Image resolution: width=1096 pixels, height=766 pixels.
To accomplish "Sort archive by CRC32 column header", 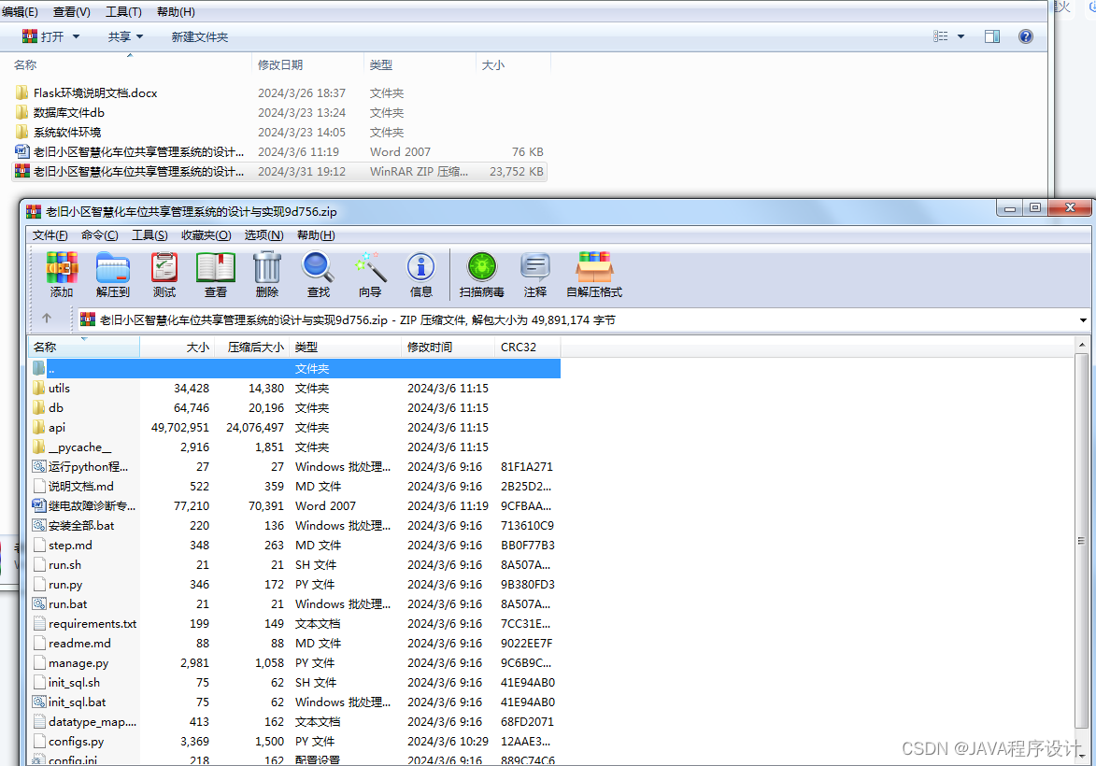I will click(528, 347).
